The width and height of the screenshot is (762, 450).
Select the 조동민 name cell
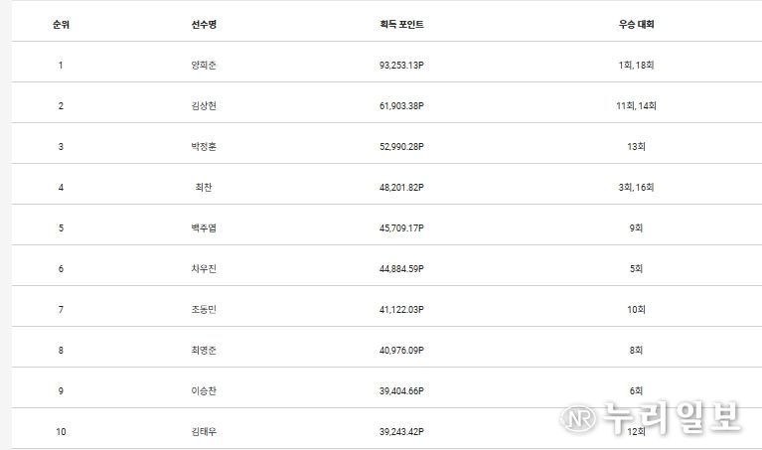point(204,309)
